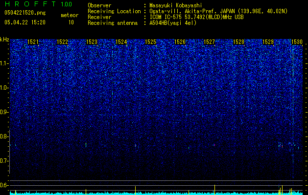Screen dimensions: 308x195
Task: Click the meteor echo streak near 1523
Action: coord(86,145)
